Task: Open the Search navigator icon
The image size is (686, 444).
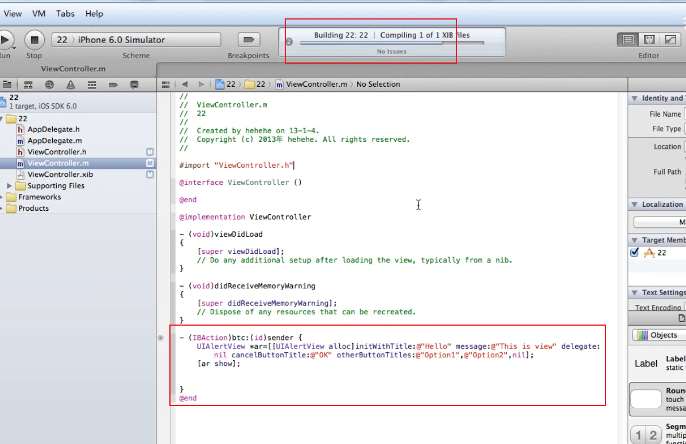Action: pyautogui.click(x=49, y=84)
